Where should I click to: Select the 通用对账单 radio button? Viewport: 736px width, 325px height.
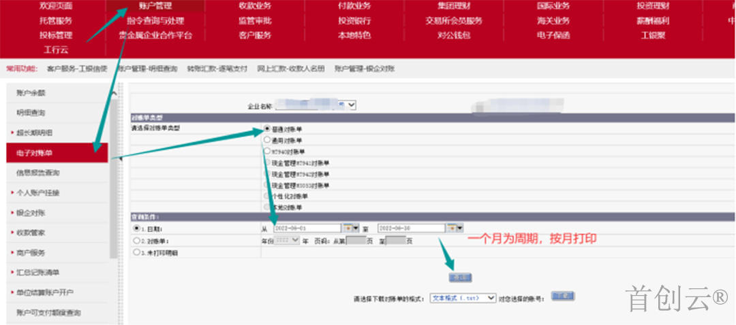click(x=267, y=139)
